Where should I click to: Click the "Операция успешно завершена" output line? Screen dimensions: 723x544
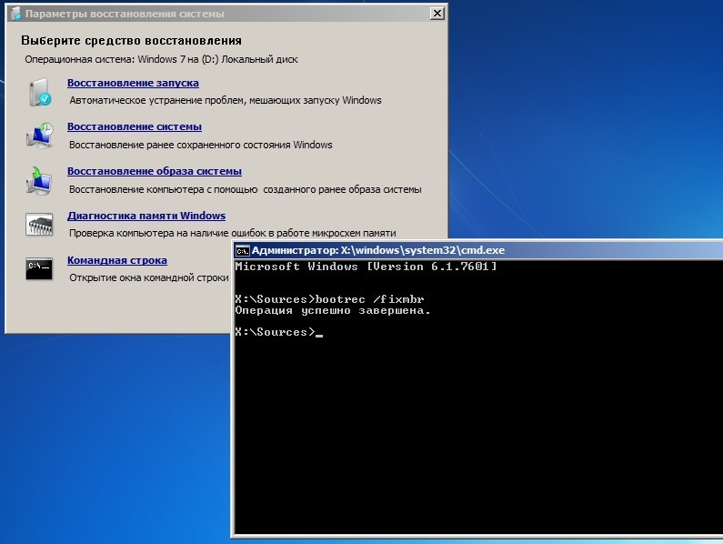pyautogui.click(x=332, y=310)
